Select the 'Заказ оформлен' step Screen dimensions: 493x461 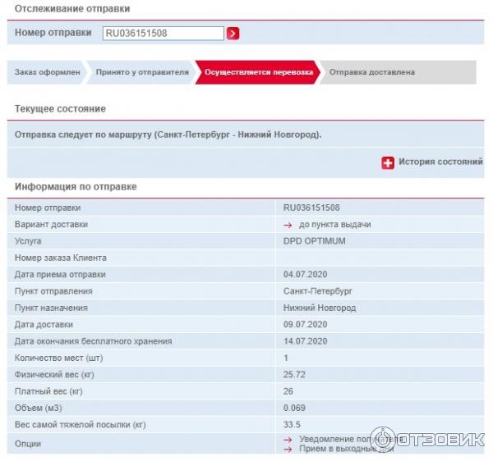47,72
